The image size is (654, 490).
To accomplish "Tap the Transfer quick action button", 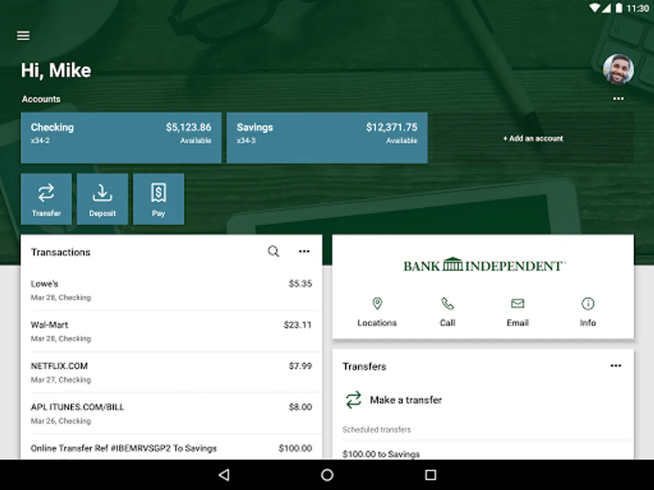I will [x=46, y=199].
